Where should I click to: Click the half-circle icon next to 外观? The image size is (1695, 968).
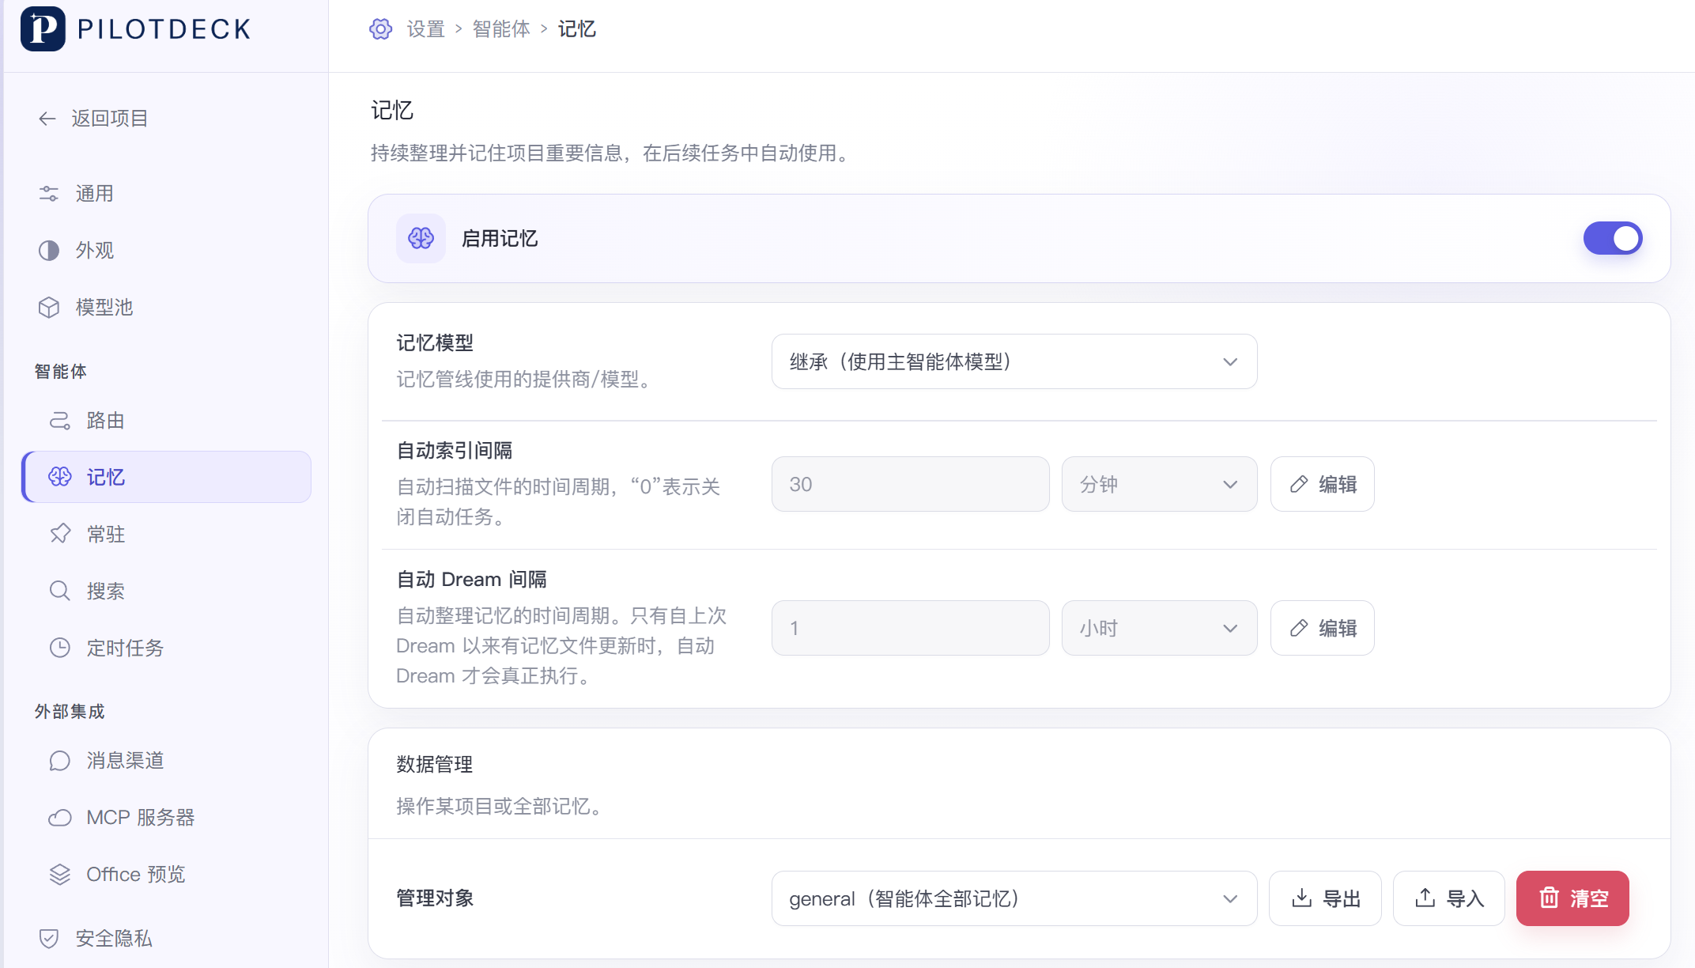click(49, 251)
